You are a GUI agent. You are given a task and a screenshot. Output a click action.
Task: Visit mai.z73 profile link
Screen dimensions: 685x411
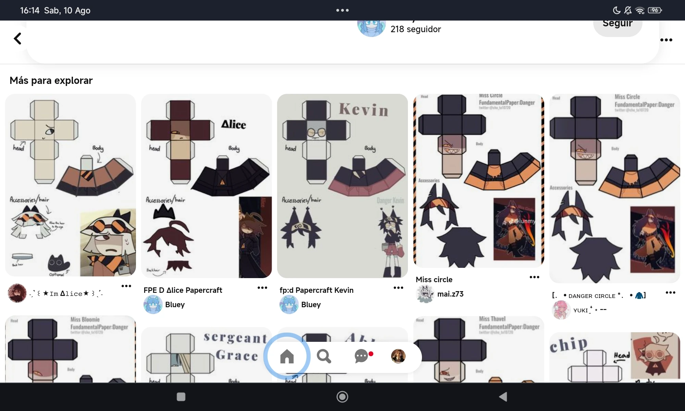(x=450, y=294)
